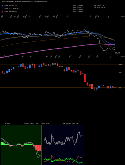Click the 'Pre V: 0.133 M' value
Image resolution: width=125 pixels, height=165 pixels.
click(99, 7)
